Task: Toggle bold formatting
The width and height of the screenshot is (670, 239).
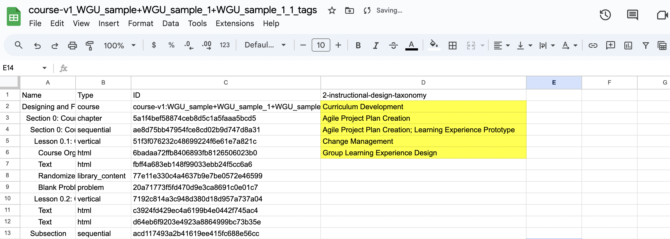Action: coord(358,45)
